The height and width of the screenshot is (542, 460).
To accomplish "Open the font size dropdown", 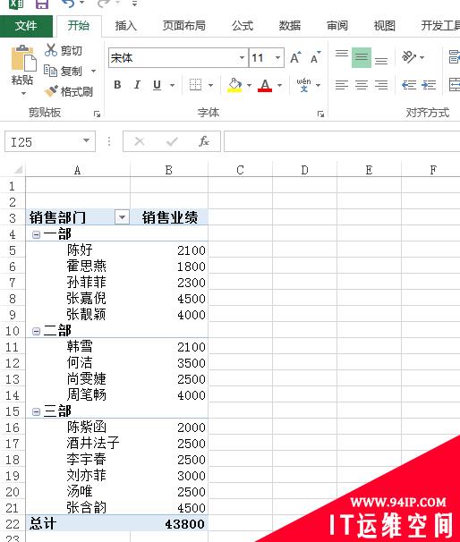I will pyautogui.click(x=278, y=58).
